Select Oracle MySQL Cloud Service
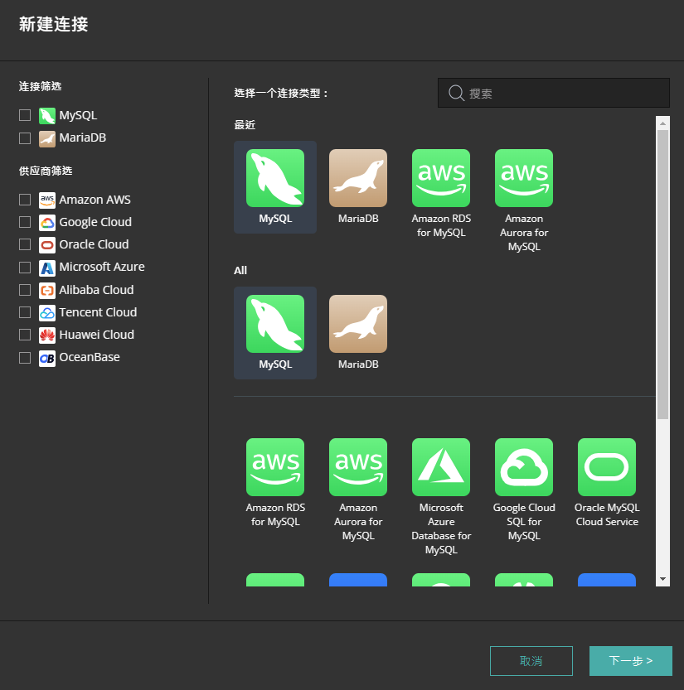 tap(607, 483)
